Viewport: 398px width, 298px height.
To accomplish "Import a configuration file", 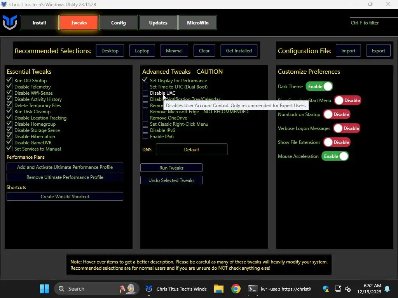I will pos(348,51).
